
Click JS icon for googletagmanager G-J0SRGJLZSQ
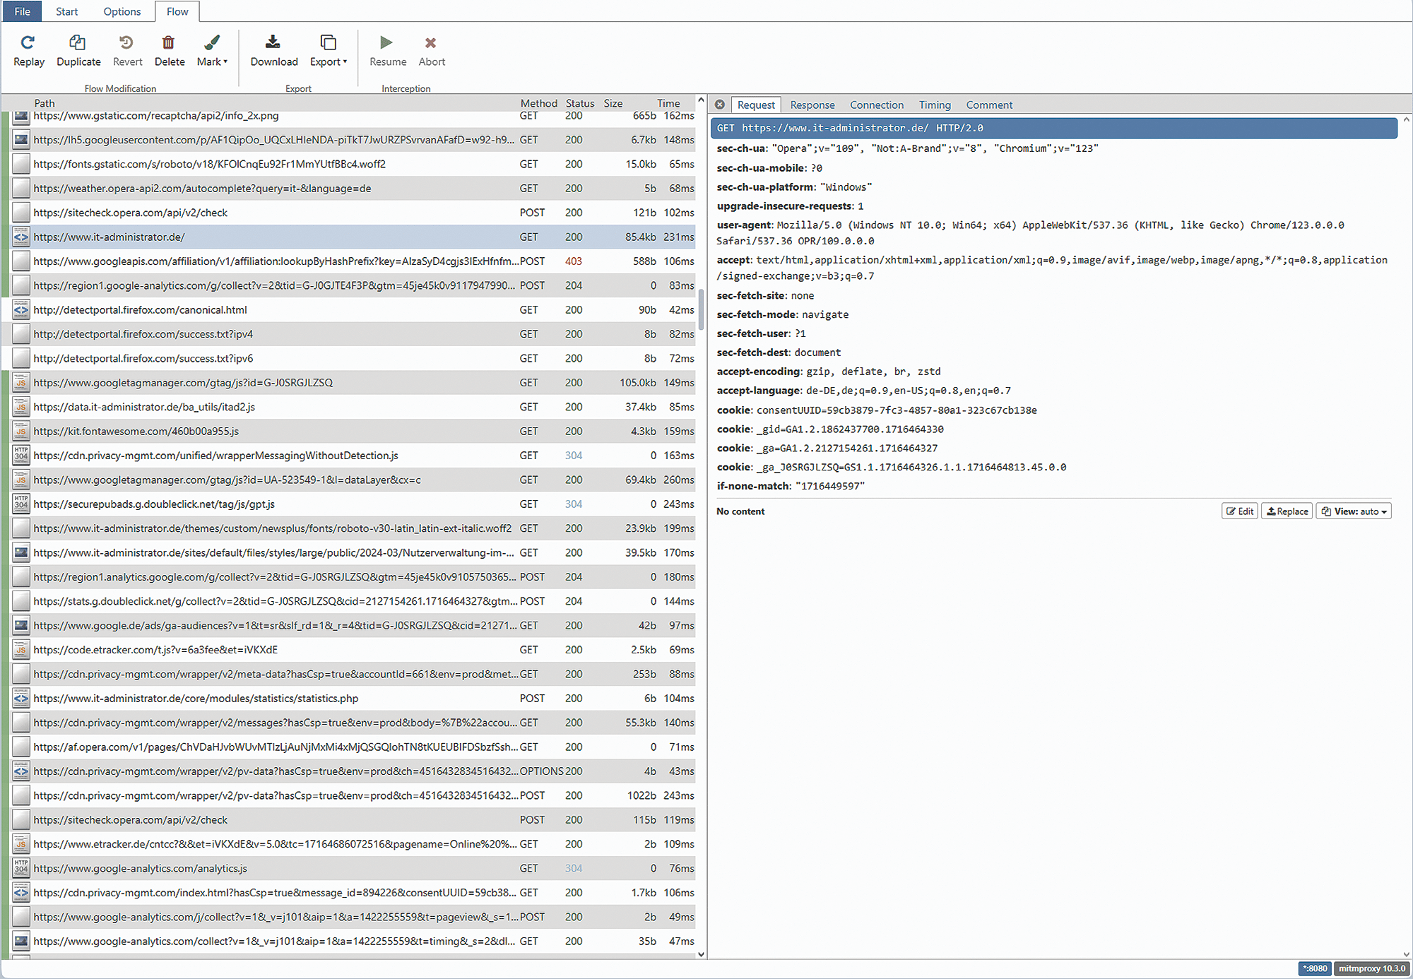(x=21, y=383)
